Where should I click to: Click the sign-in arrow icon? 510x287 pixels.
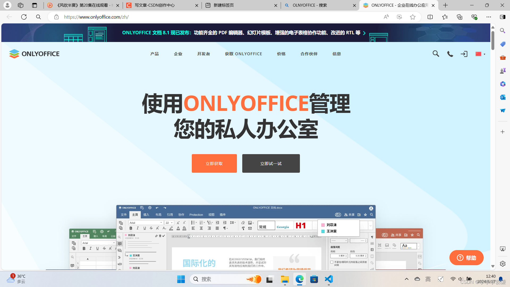464,54
